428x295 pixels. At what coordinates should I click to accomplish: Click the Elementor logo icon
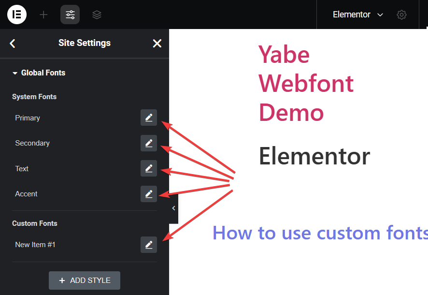click(x=17, y=15)
